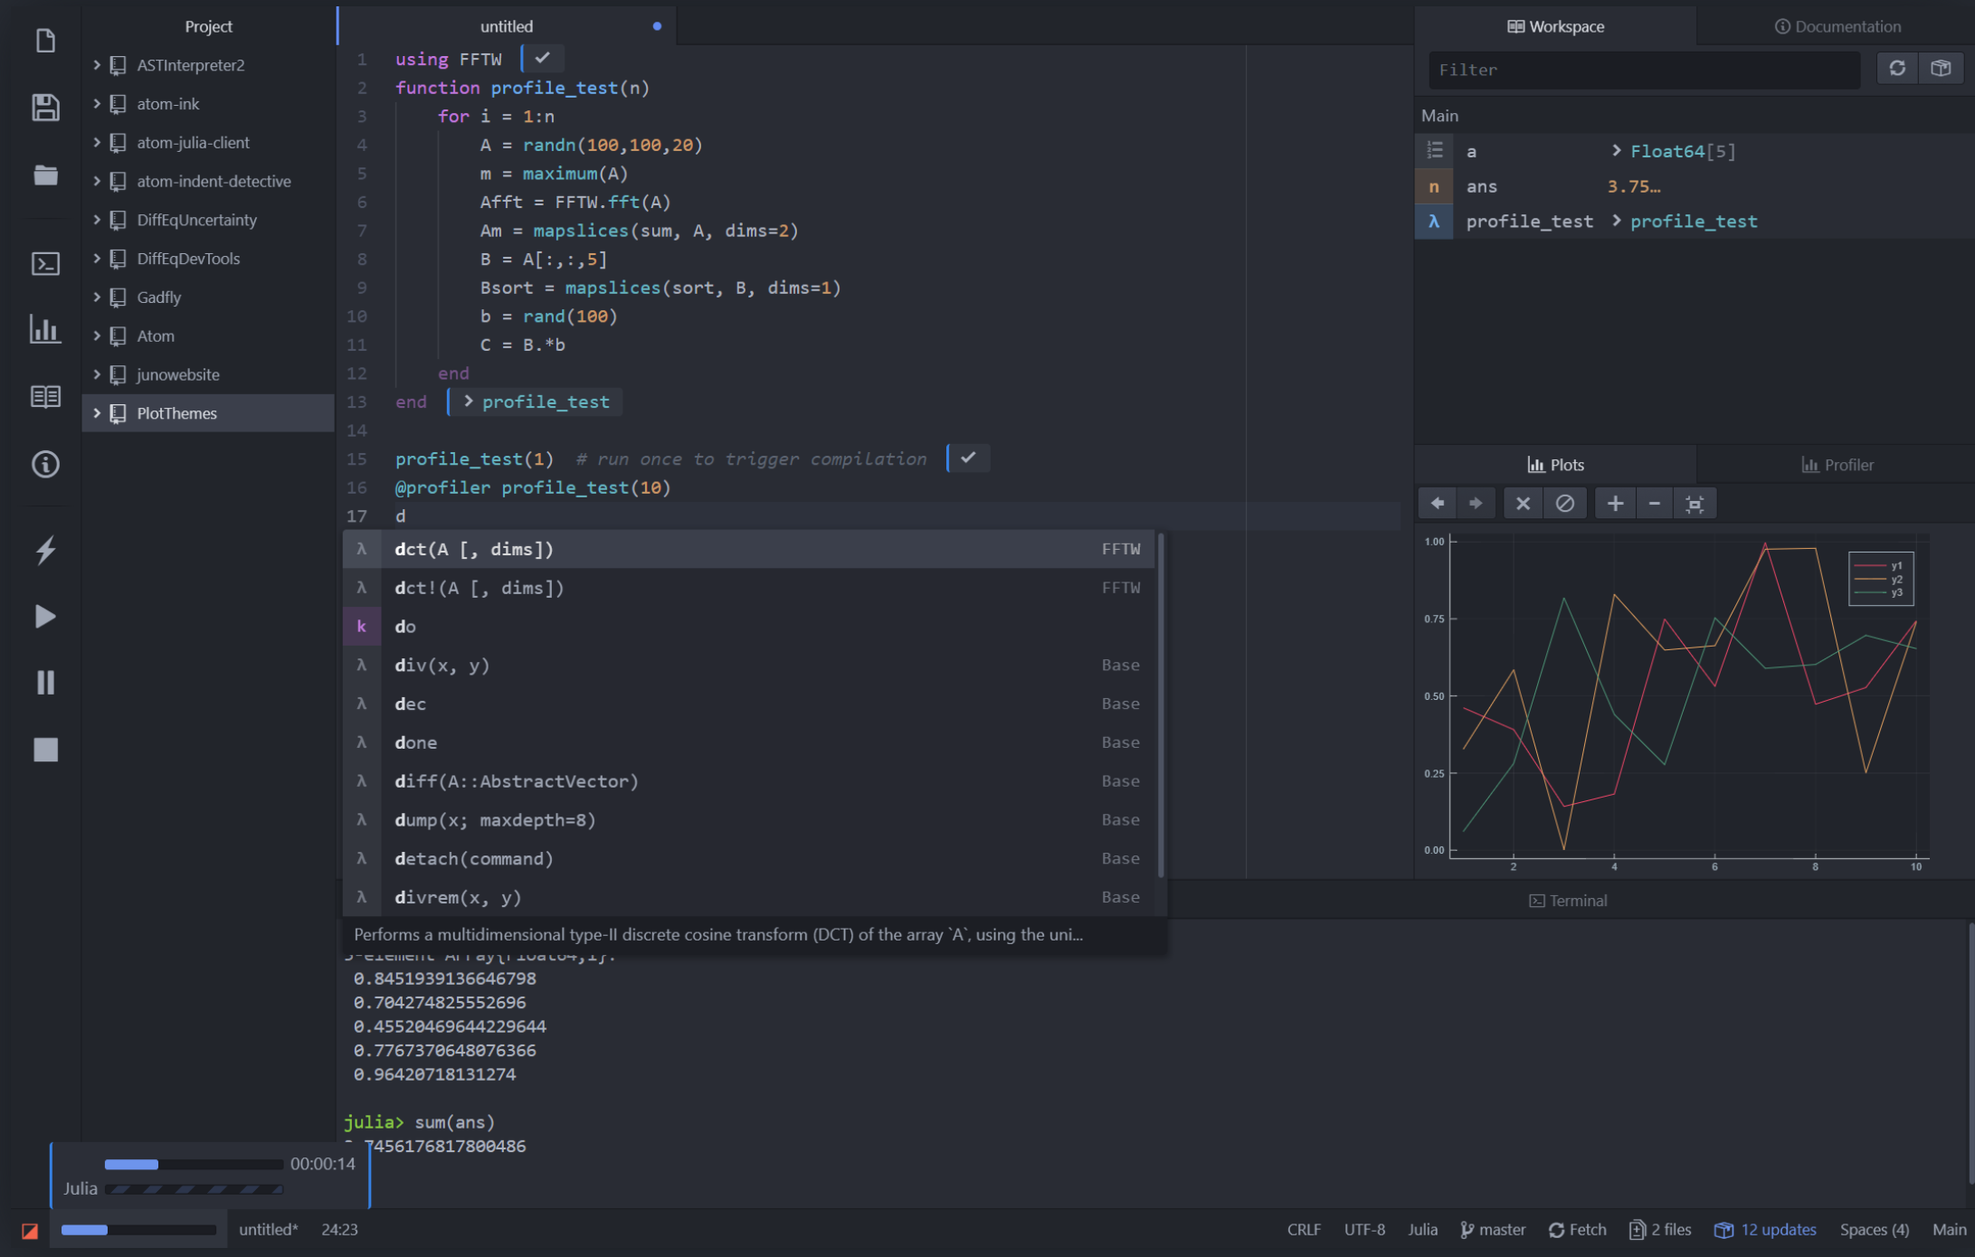Click the autocomplete list scrollbar

point(1161,705)
